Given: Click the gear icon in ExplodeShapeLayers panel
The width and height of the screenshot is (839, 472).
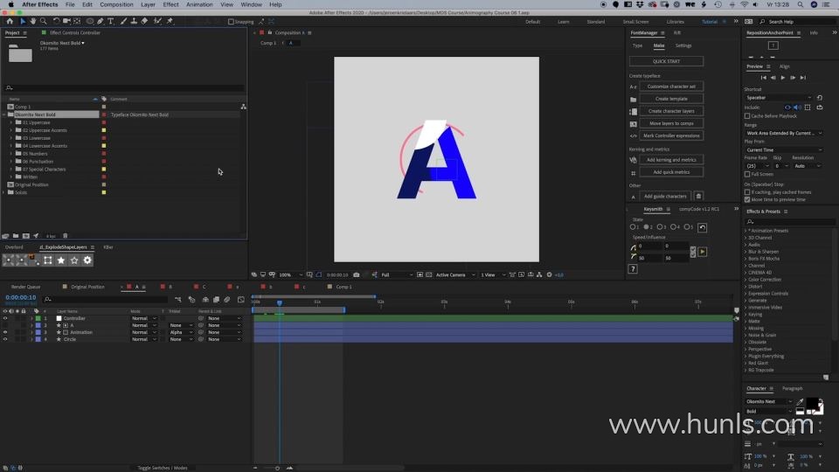Looking at the screenshot, I should click(x=87, y=260).
